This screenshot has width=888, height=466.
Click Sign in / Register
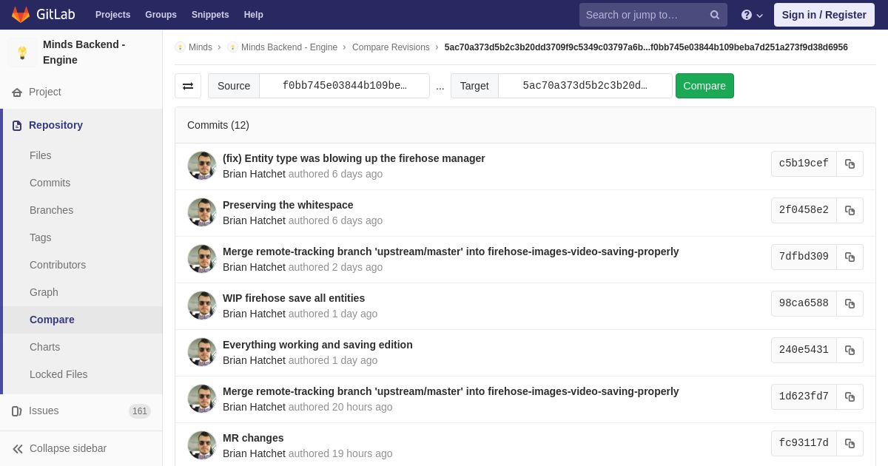point(824,15)
